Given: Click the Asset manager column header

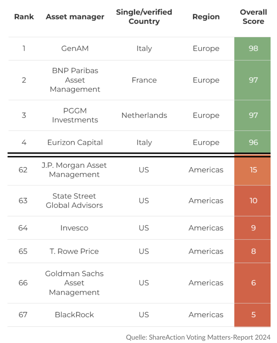Looking at the screenshot, I should [75, 17].
